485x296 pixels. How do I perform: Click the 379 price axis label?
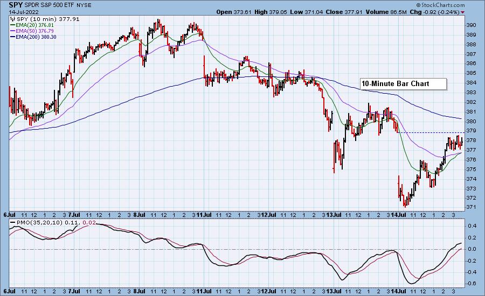471,131
